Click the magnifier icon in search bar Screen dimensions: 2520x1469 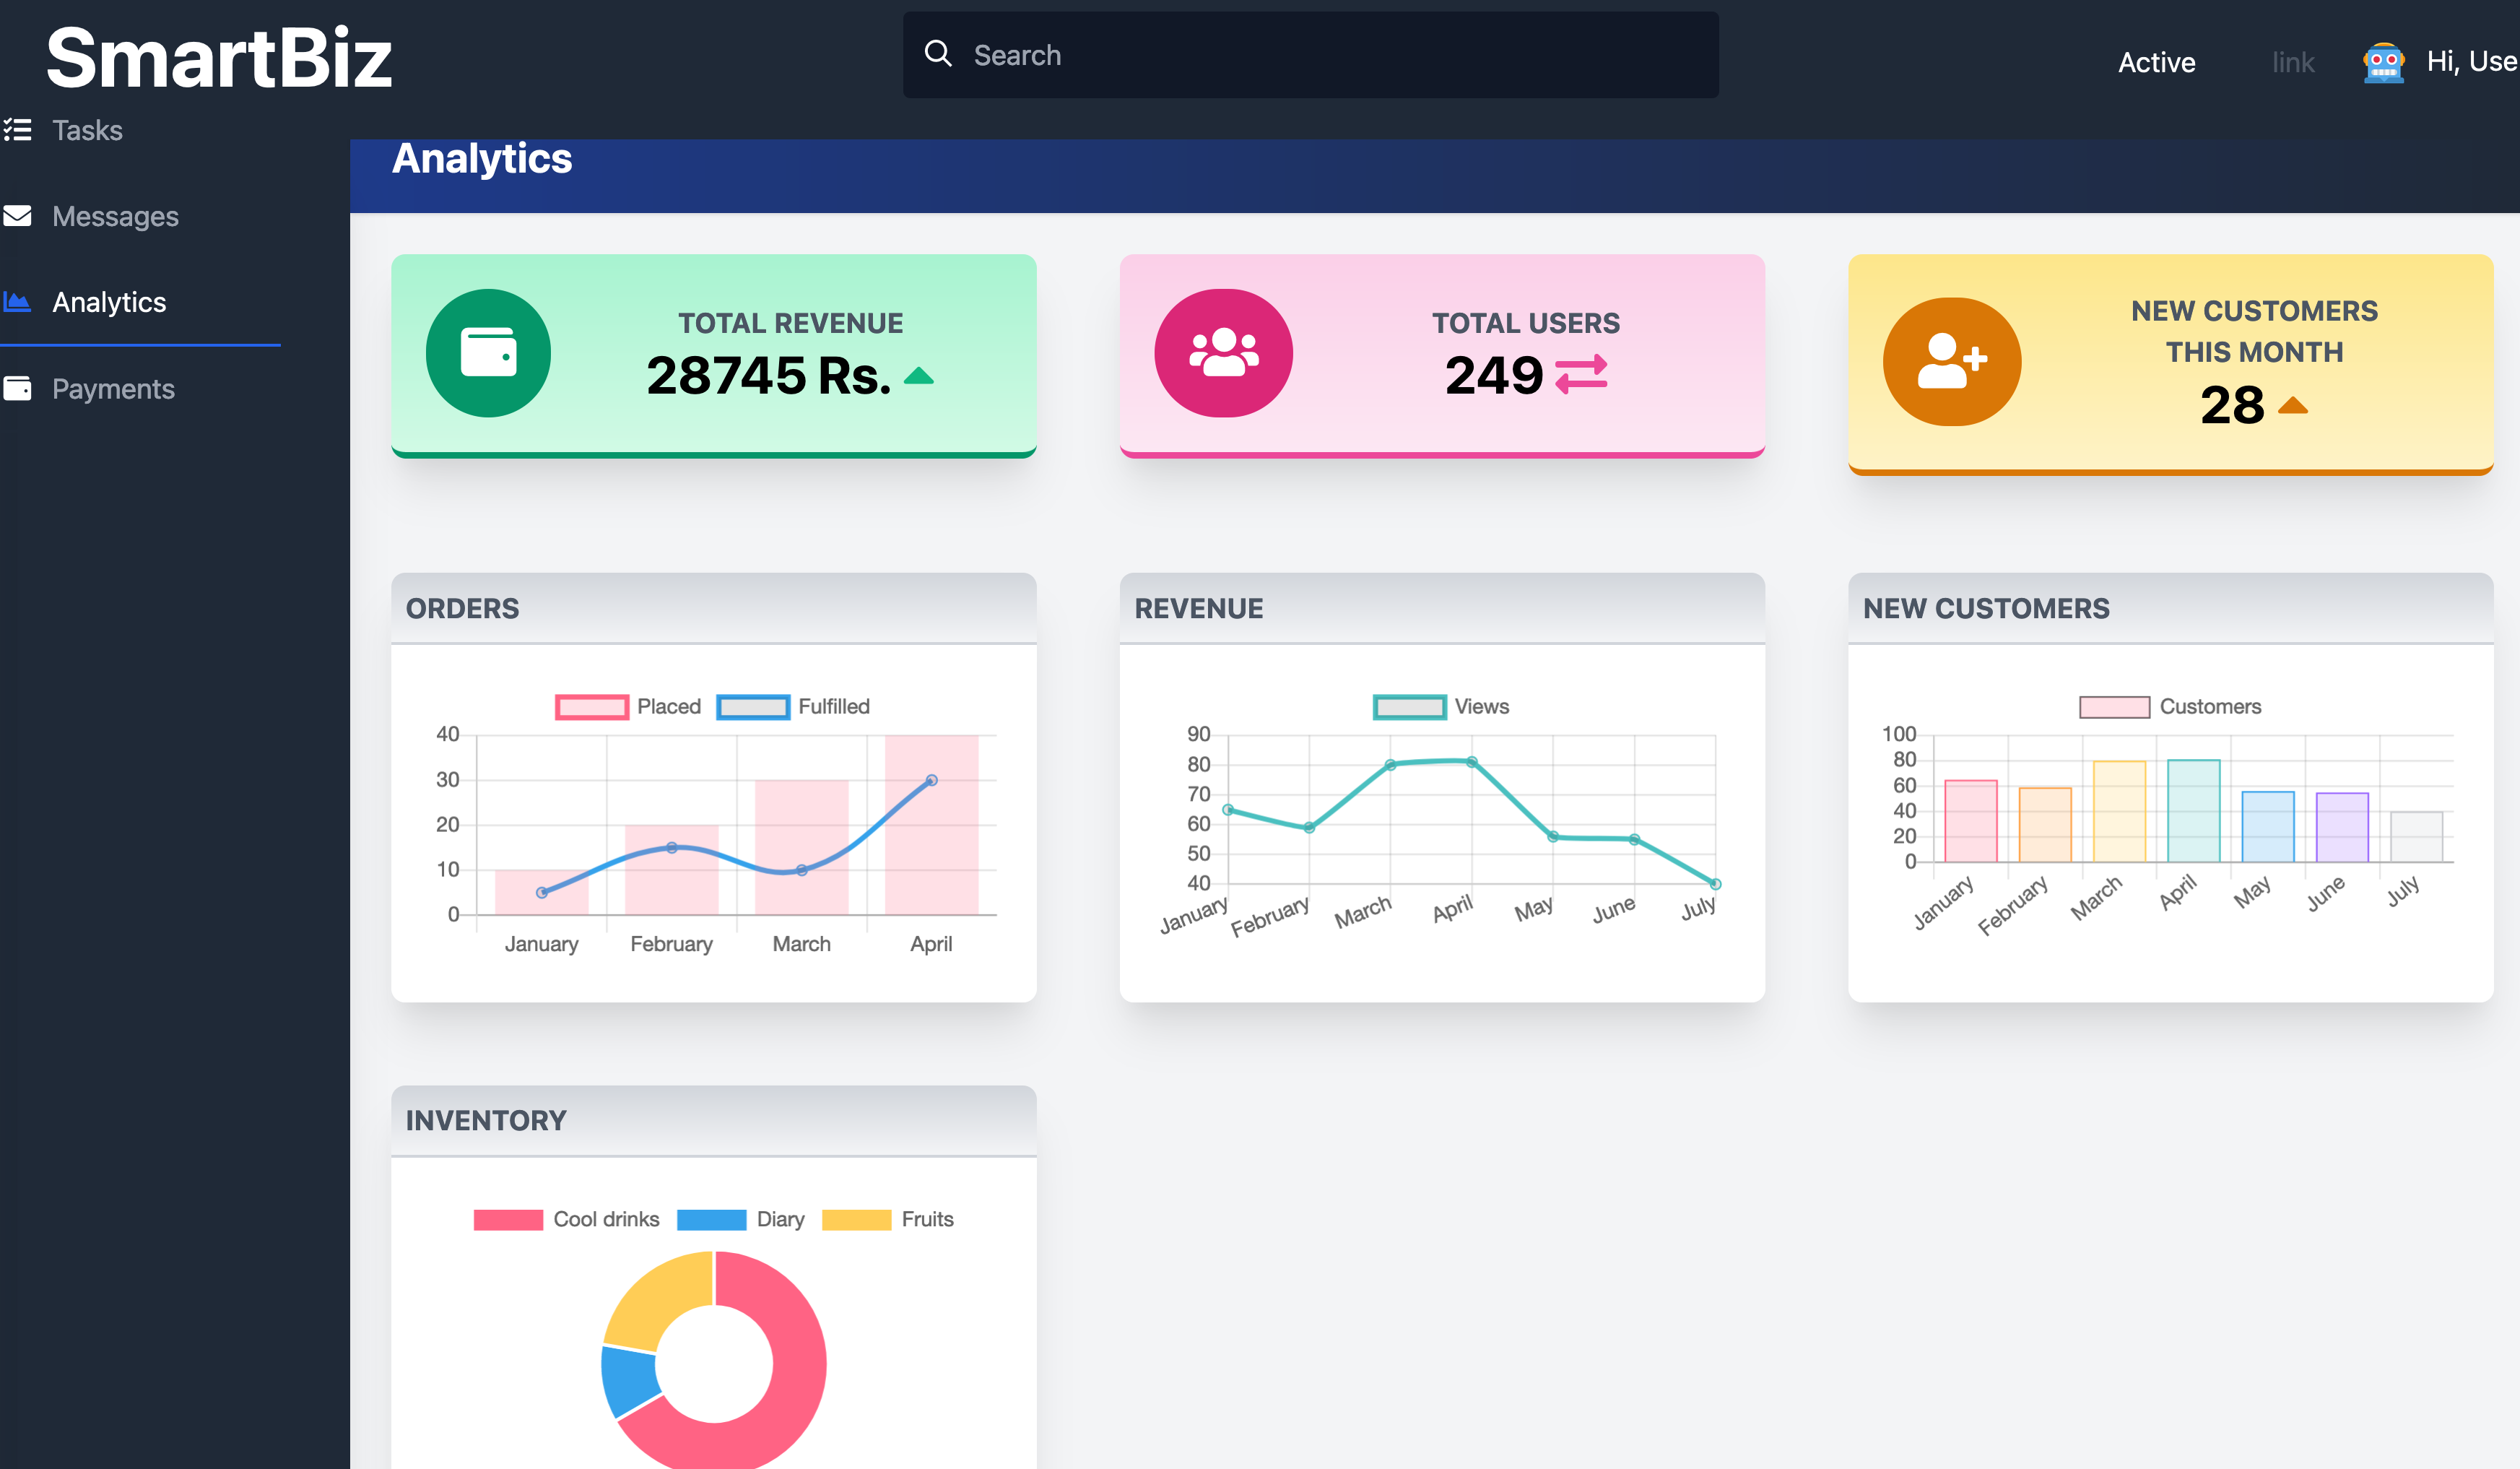pos(938,54)
